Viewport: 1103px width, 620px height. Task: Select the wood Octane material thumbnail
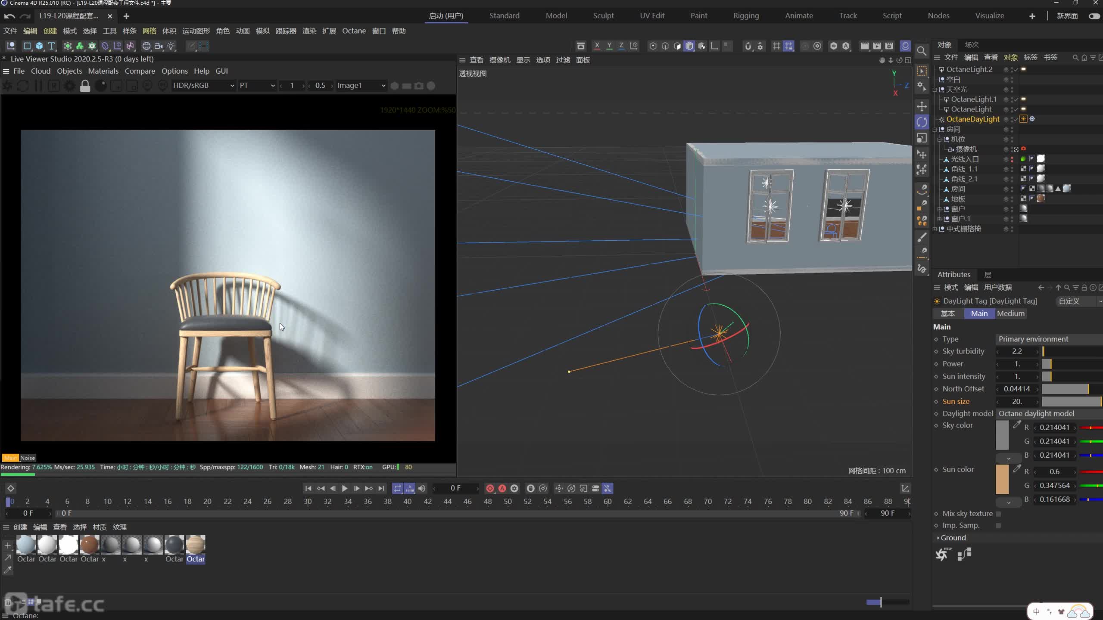(195, 545)
